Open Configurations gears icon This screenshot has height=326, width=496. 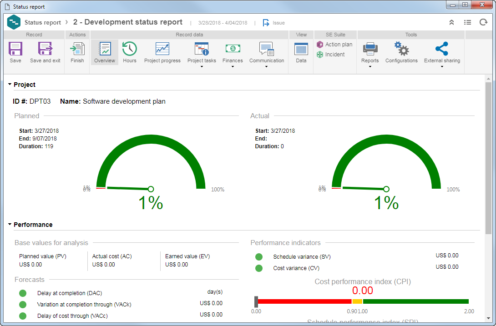pos(401,49)
